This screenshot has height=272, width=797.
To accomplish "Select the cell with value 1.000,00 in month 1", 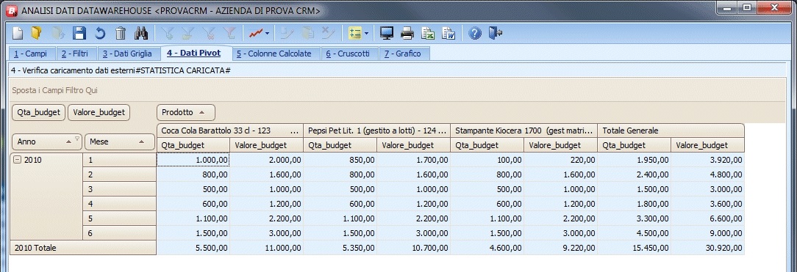I will coord(193,160).
